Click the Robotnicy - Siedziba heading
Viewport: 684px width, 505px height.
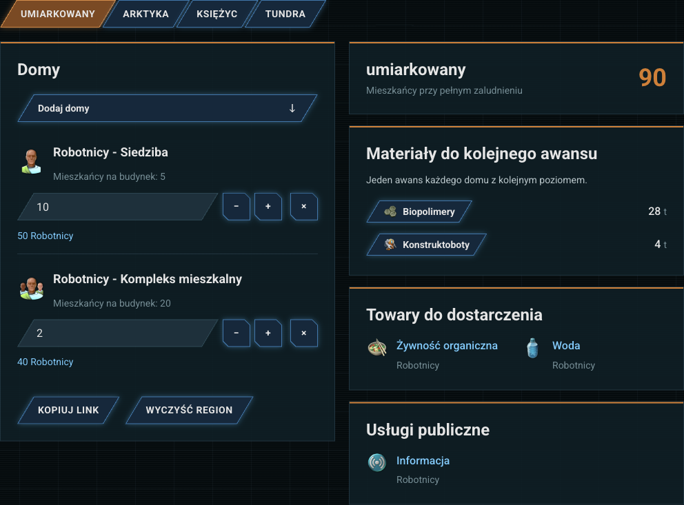pos(110,152)
